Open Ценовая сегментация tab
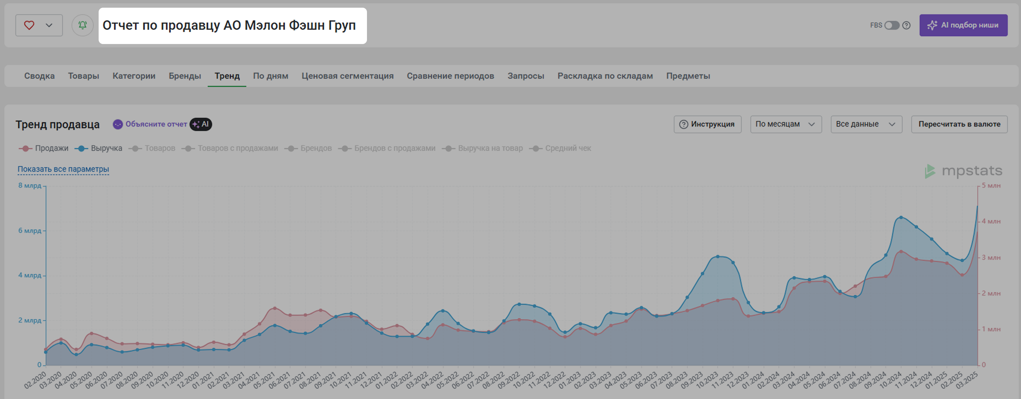The width and height of the screenshot is (1021, 399). click(x=347, y=76)
